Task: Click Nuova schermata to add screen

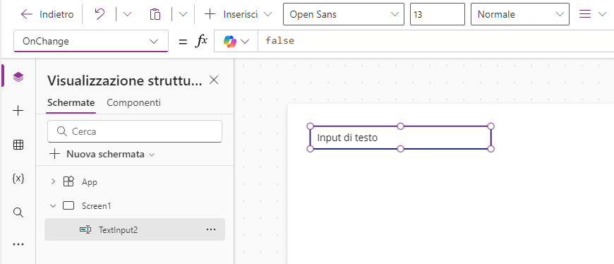Action: (102, 155)
